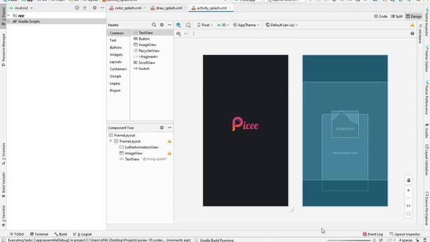Expand the app module node
Viewport: 430px width, 242px height.
point(9,15)
